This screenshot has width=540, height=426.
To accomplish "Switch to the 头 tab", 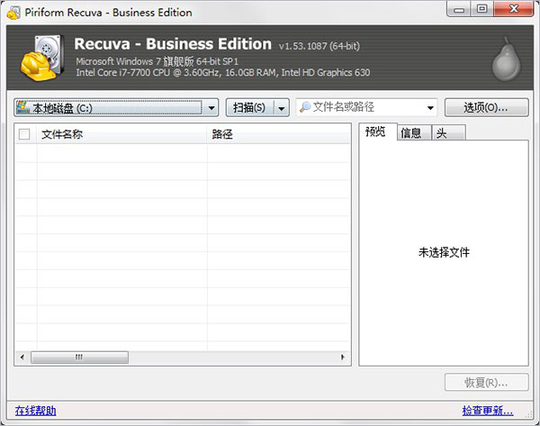I will coord(441,133).
